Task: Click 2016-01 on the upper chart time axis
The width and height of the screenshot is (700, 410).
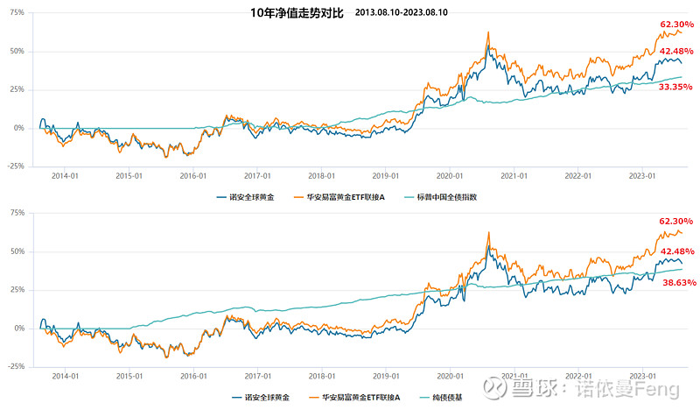Action: (x=193, y=176)
